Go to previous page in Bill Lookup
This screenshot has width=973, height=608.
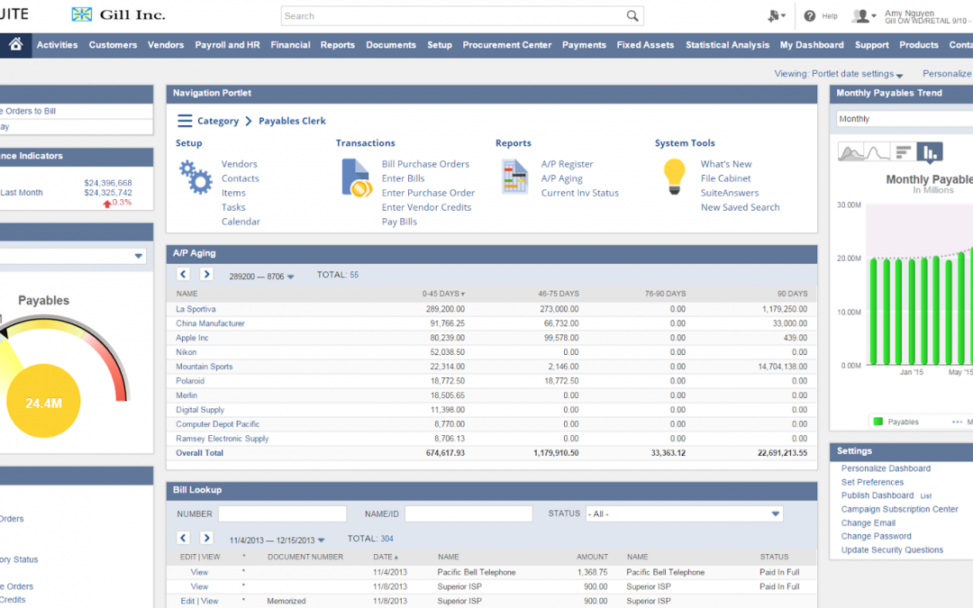183,538
